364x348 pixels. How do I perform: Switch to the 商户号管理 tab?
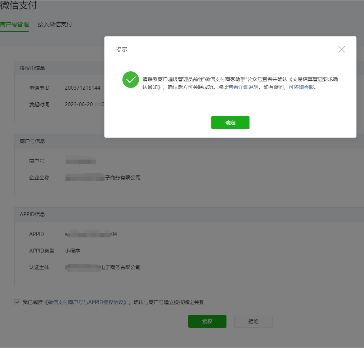(14, 24)
